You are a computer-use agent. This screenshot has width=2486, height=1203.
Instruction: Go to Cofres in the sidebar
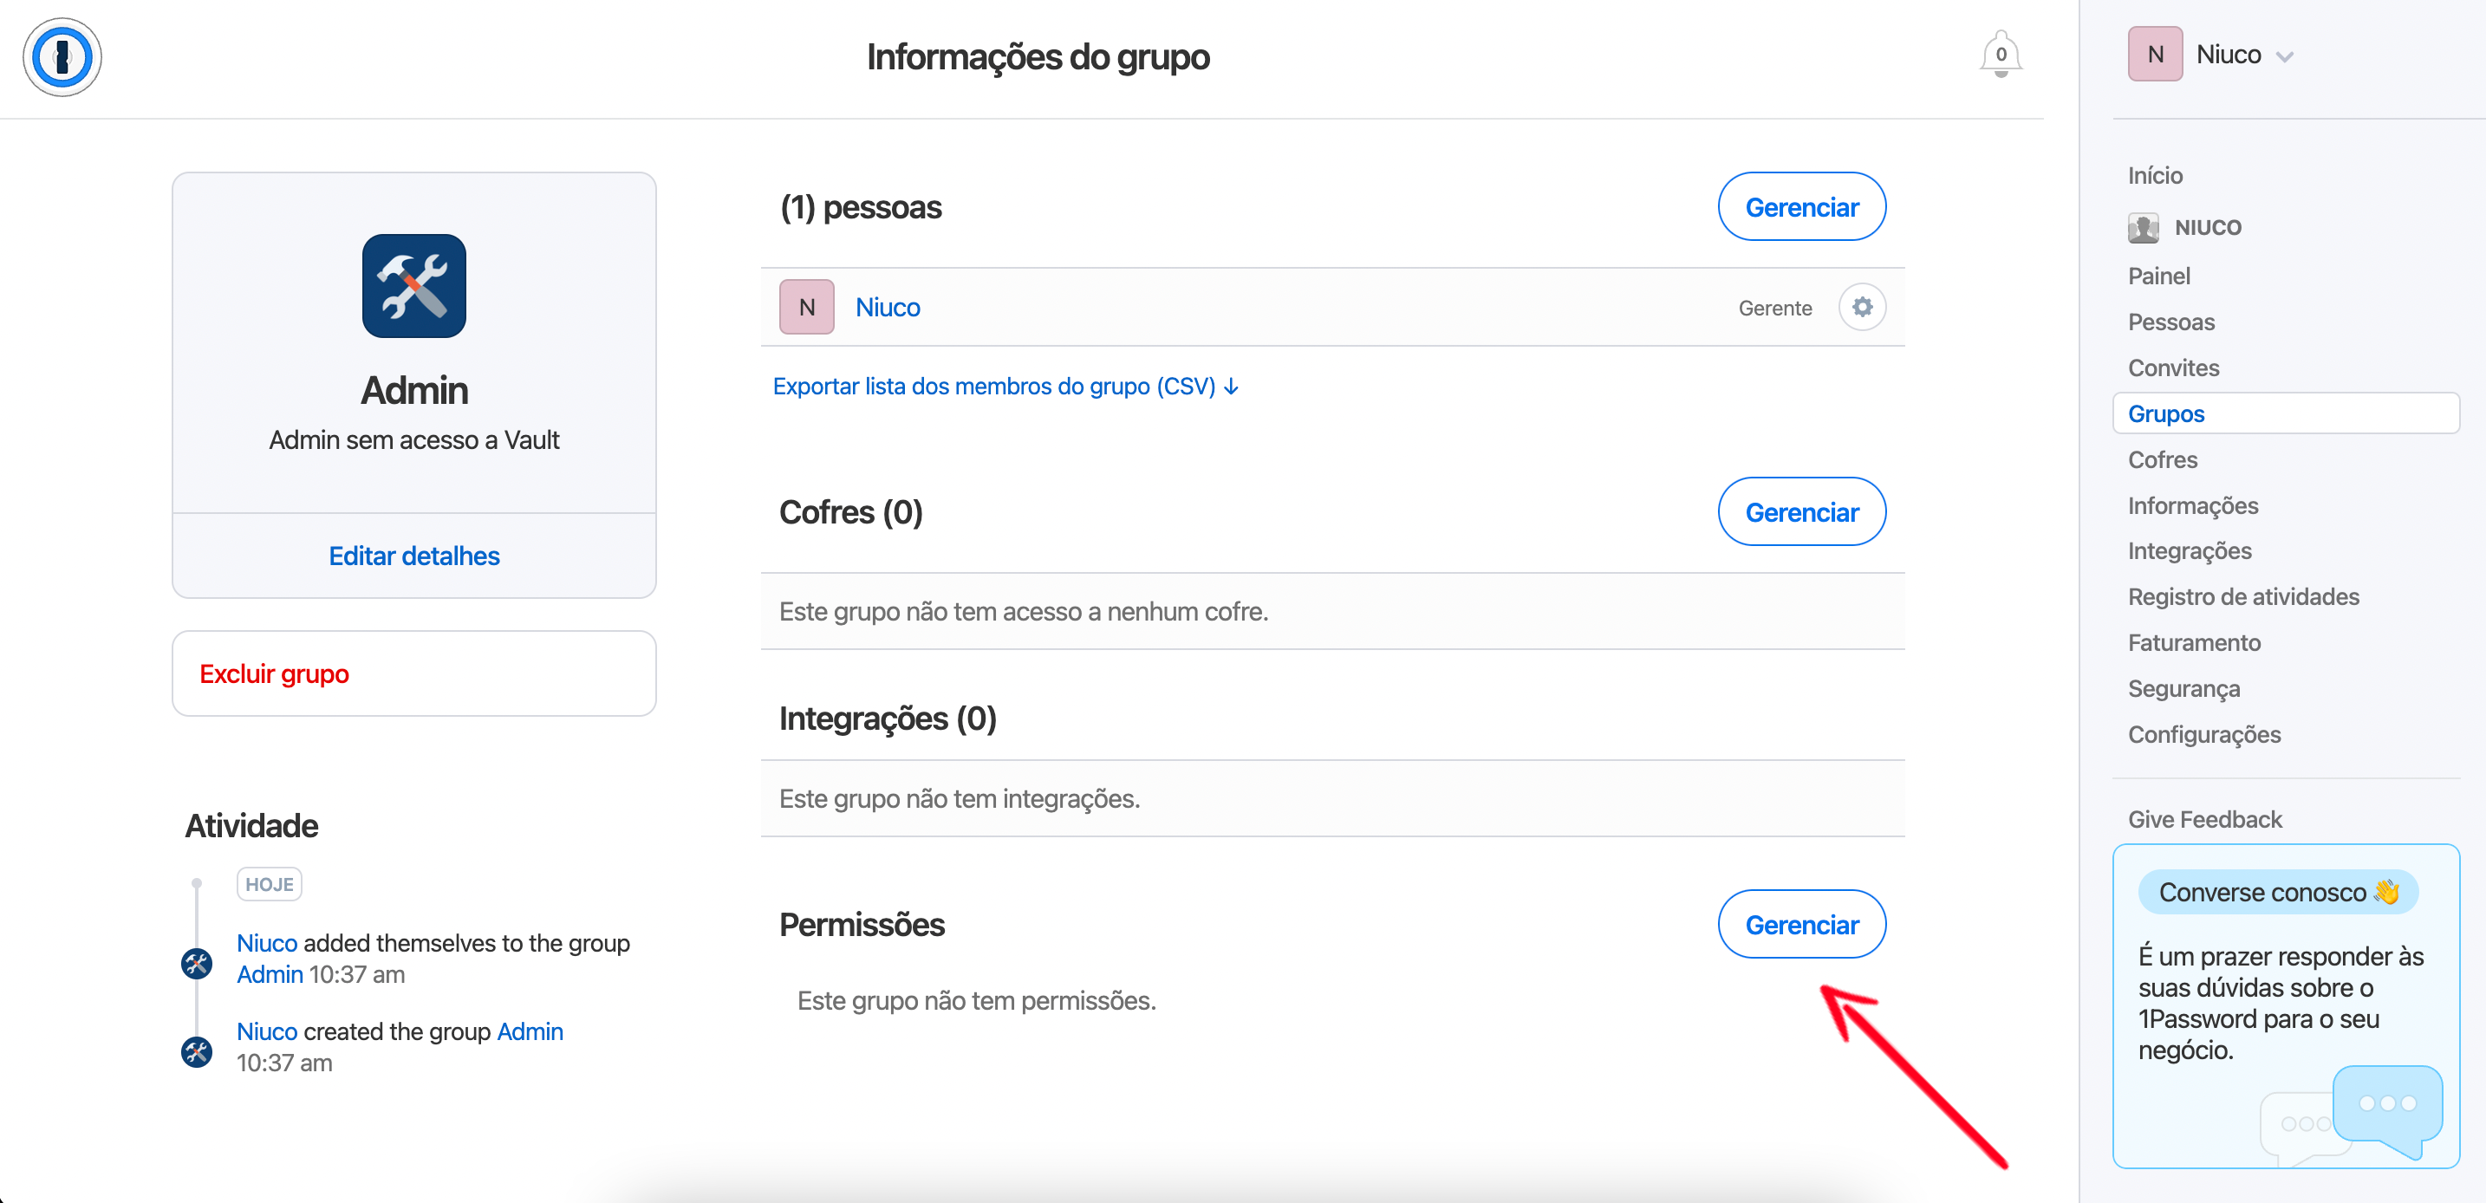pos(2162,459)
